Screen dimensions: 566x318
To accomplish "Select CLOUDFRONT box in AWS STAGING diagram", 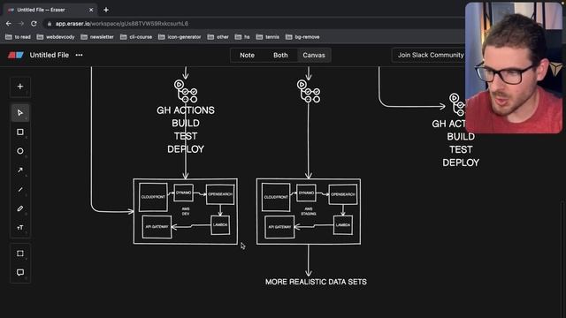I will click(x=276, y=197).
